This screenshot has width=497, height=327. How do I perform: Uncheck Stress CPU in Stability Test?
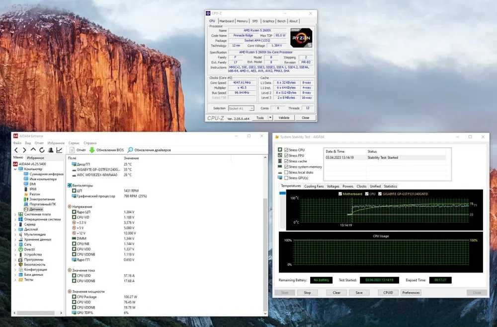[x=286, y=150]
